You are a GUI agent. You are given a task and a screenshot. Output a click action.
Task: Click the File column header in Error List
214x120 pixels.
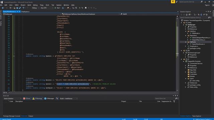click(140, 101)
